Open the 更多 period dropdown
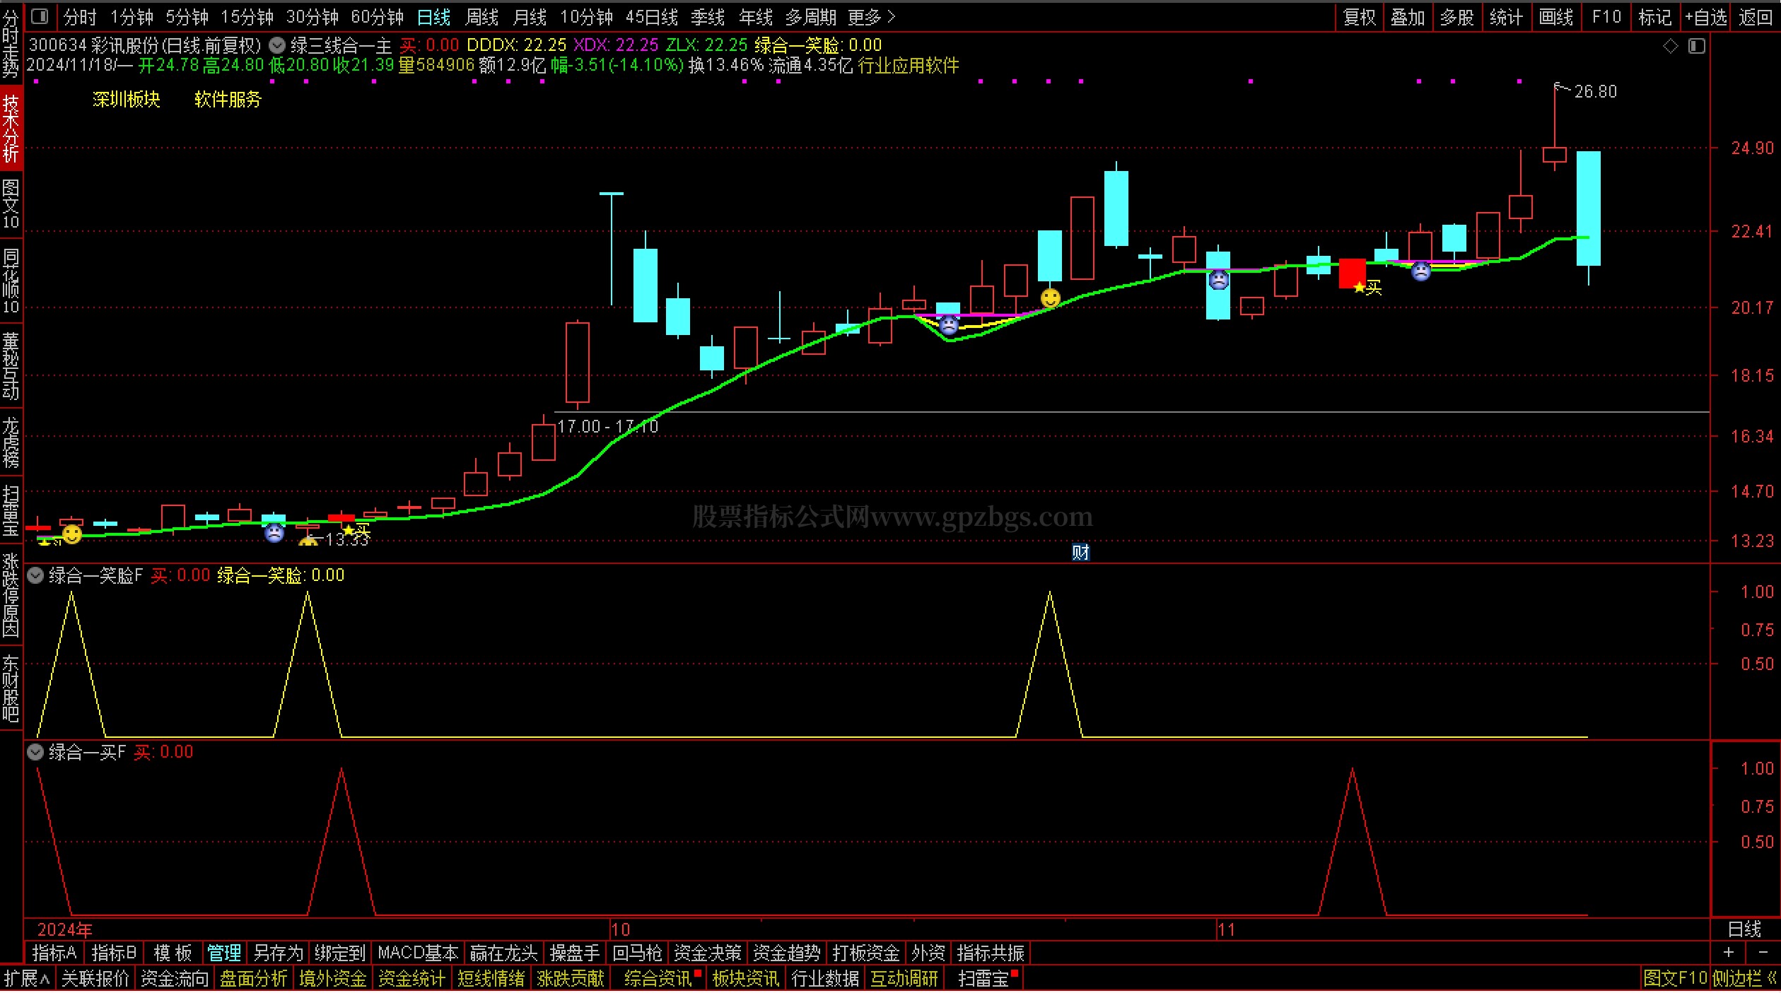The image size is (1781, 993). tap(871, 16)
